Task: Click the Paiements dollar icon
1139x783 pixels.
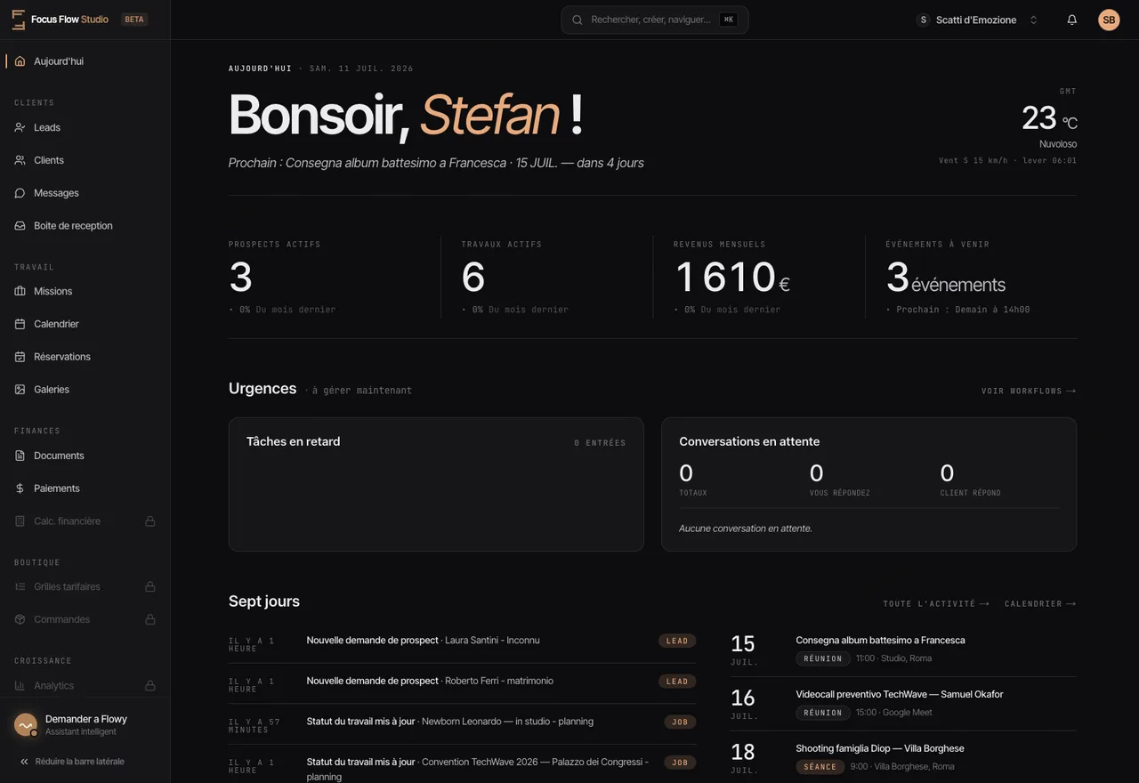Action: click(x=20, y=488)
